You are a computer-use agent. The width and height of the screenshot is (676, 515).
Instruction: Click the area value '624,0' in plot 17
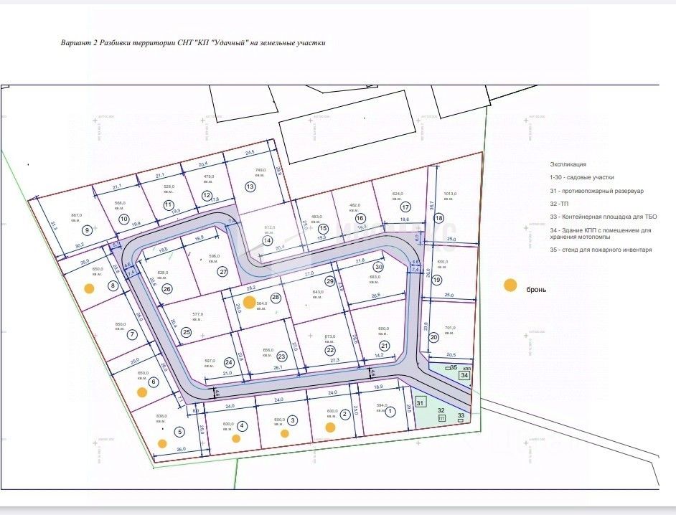click(x=398, y=194)
